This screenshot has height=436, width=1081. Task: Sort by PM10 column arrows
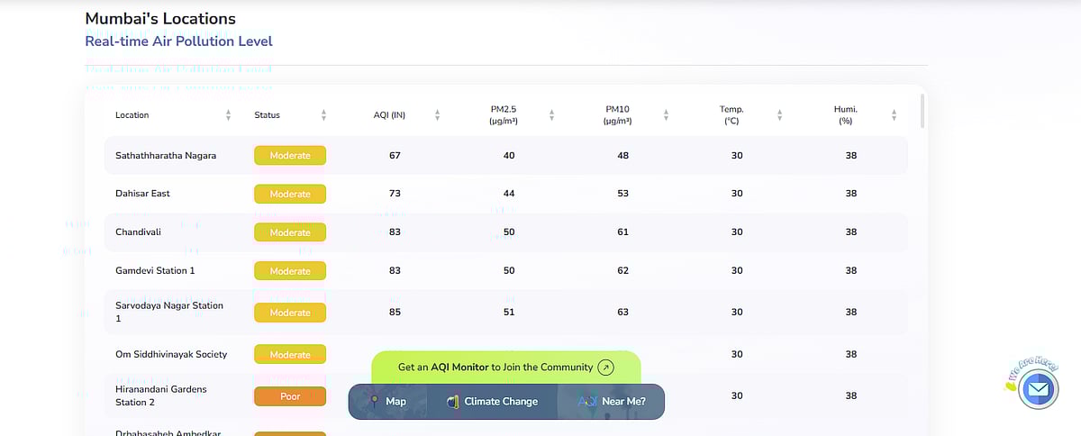(666, 115)
